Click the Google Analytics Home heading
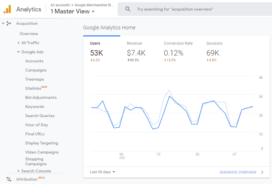Image resolution: width=272 pixels, height=184 pixels. tap(109, 28)
